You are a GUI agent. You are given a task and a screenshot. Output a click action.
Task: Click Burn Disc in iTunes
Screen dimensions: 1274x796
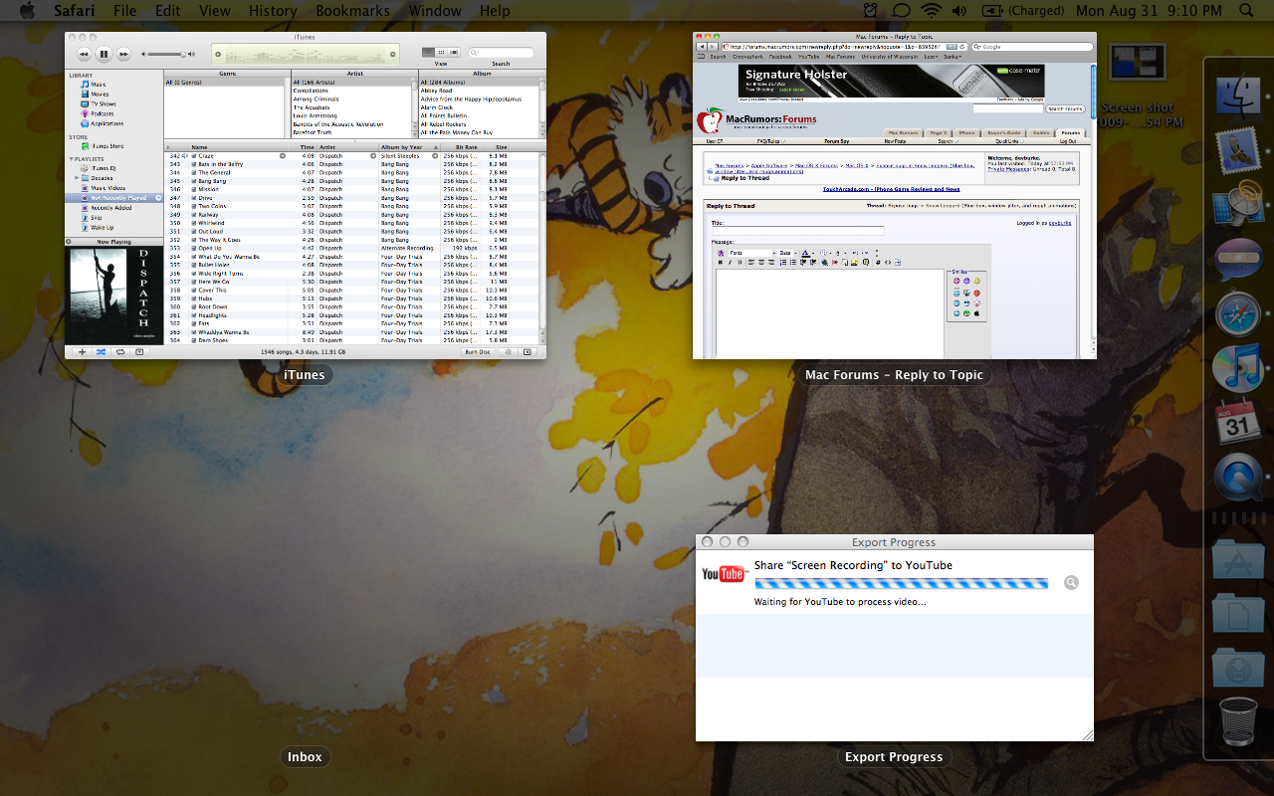478,352
